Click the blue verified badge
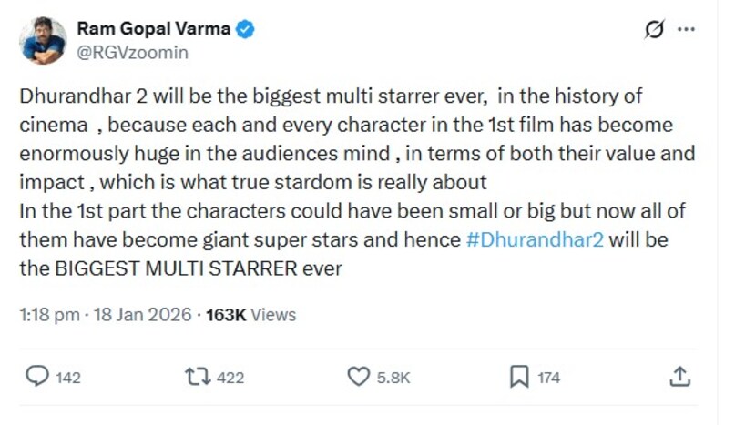 tap(246, 30)
